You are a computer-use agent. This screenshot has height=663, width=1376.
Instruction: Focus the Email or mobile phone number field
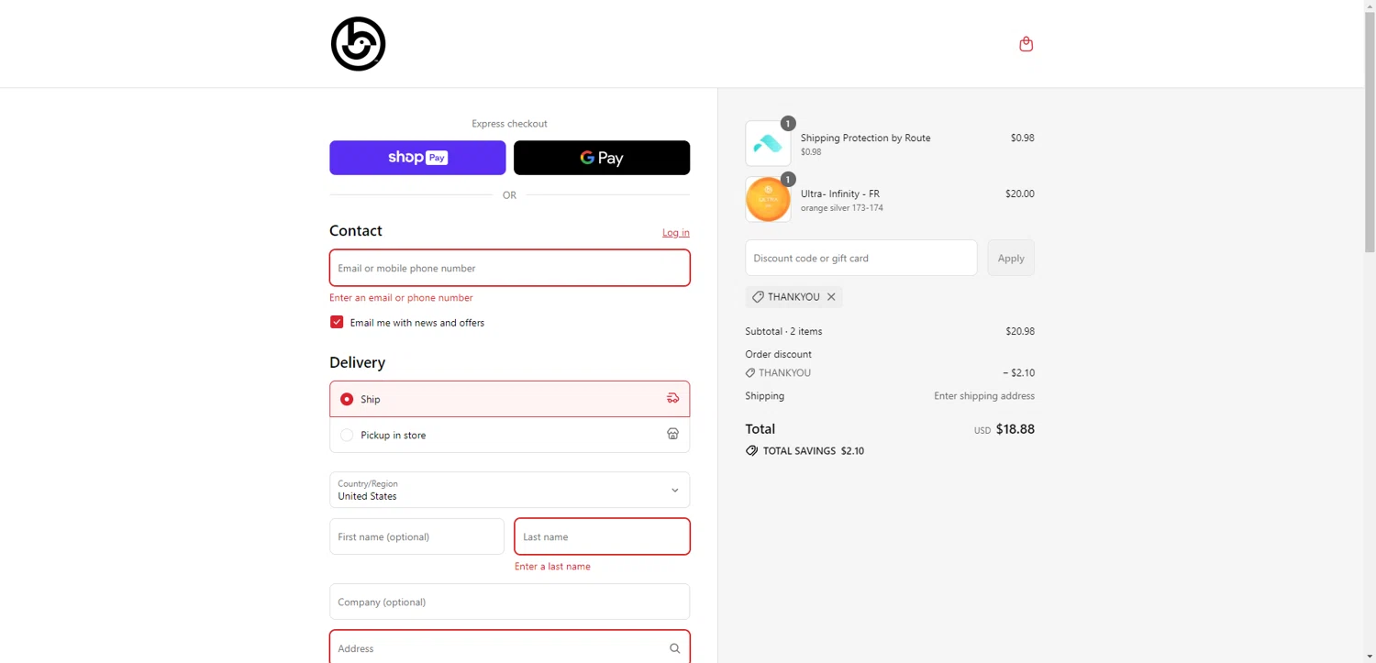click(x=509, y=268)
